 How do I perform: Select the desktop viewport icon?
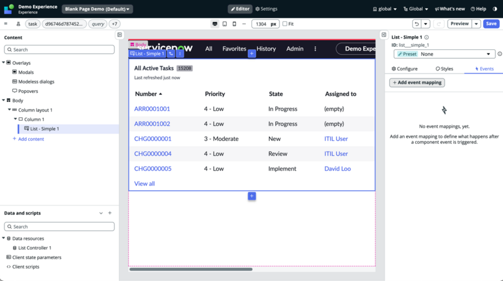tap(215, 24)
